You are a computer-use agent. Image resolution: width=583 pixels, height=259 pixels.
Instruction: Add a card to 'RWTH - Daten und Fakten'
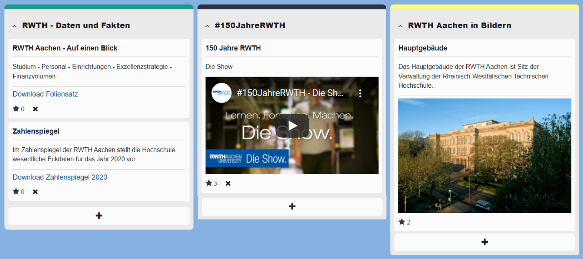point(99,216)
